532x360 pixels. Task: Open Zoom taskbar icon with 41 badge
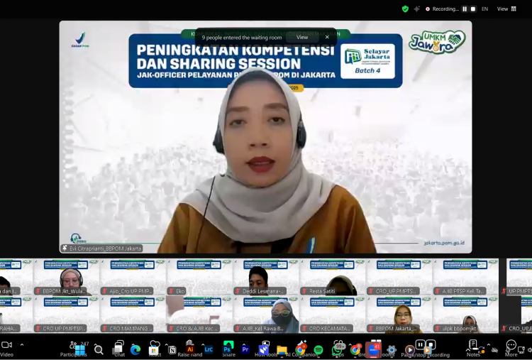point(374,350)
